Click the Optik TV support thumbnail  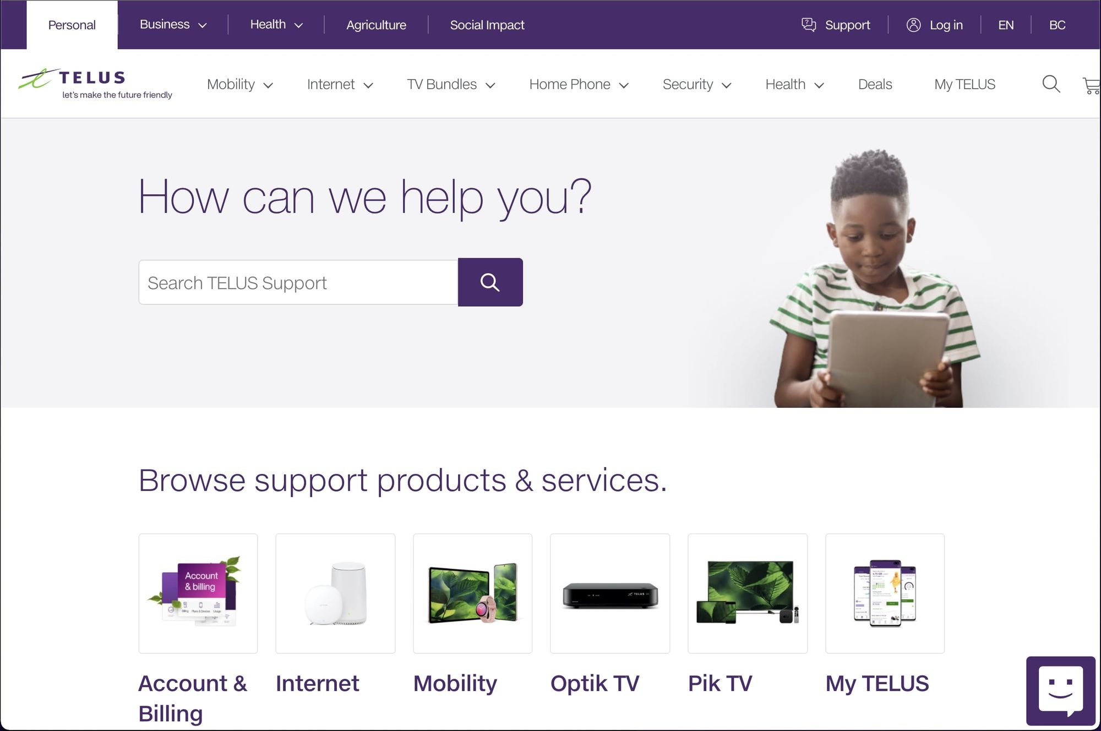coord(609,593)
